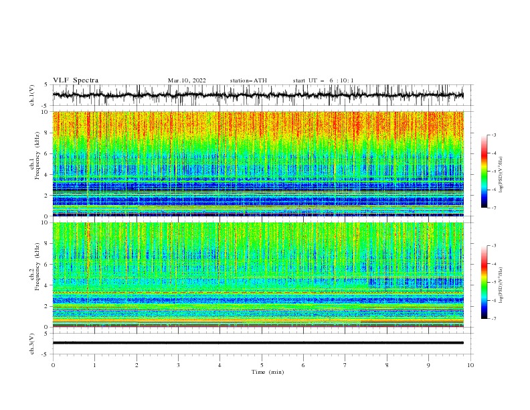Click the ch.1 spectrogram panel
The height and width of the screenshot is (410, 530).
point(258,163)
